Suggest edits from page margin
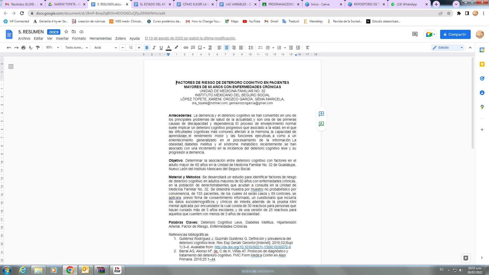This screenshot has height=275, width=489. click(x=321, y=124)
